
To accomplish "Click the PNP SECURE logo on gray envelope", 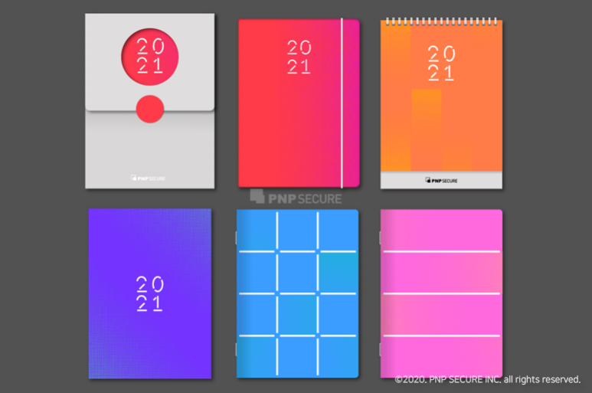I will (148, 178).
